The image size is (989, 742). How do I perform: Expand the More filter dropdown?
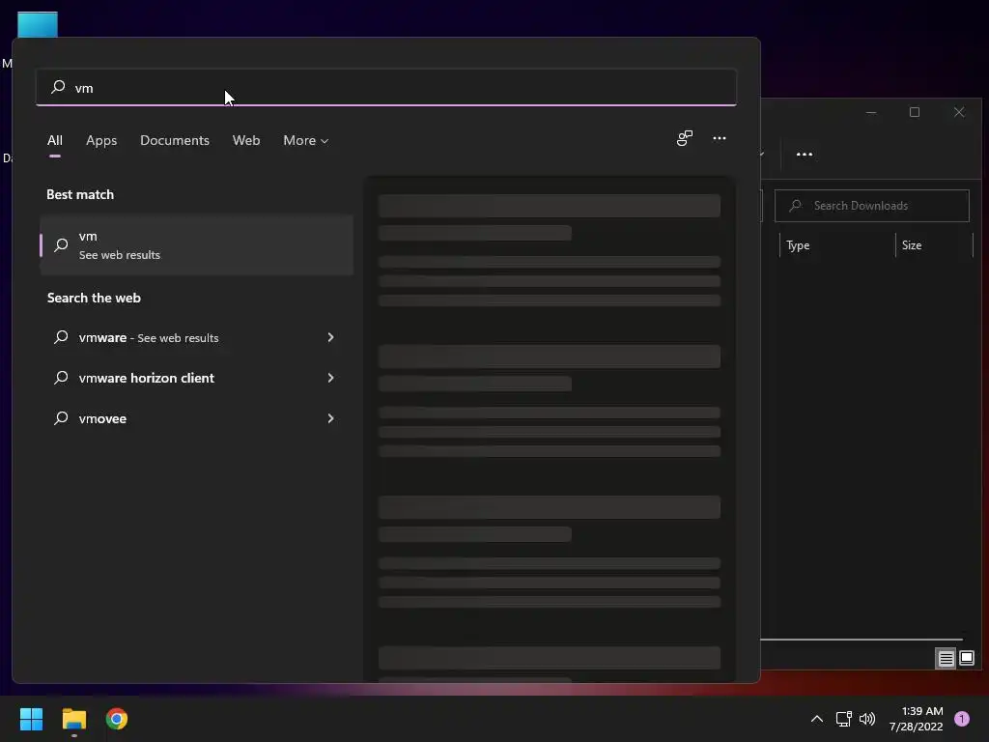click(306, 140)
